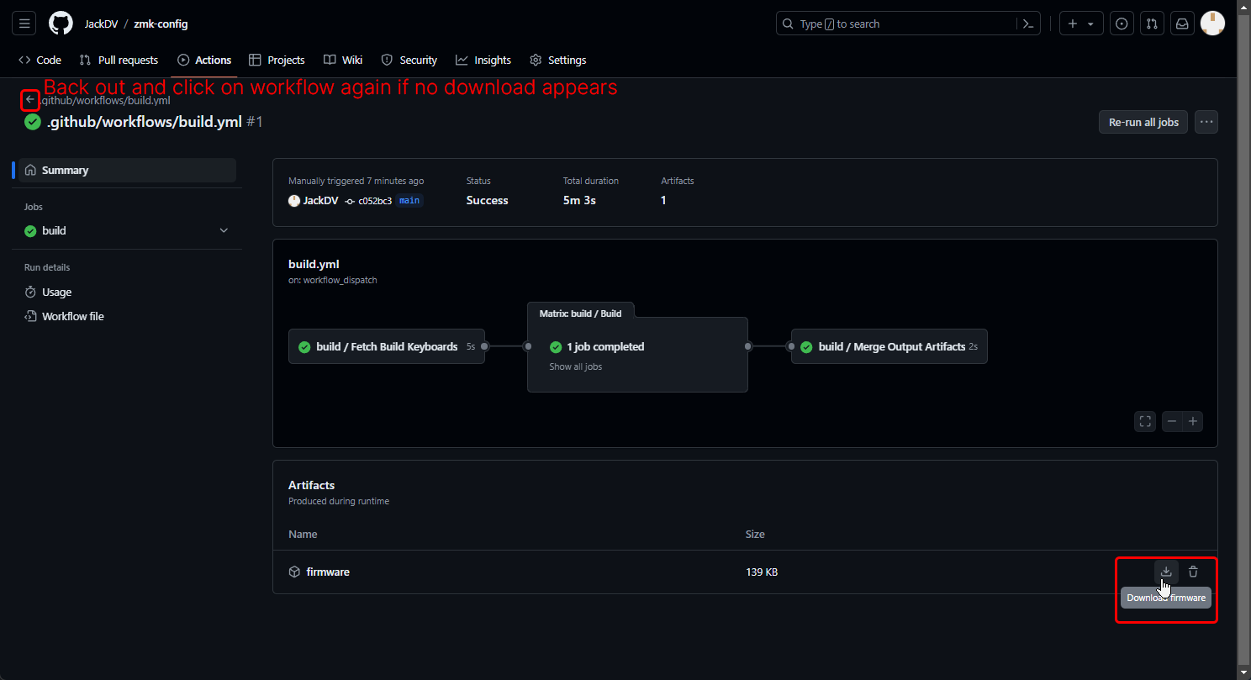Delete the firmware artifact with trash icon
Screen dimensions: 1251x680
(x=1193, y=572)
